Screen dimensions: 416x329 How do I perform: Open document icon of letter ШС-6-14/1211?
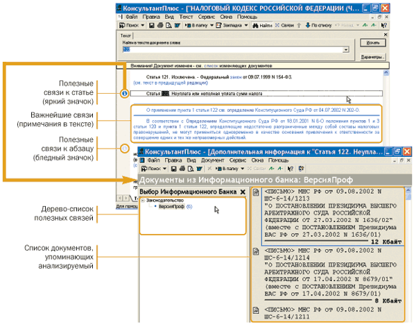coord(256,310)
